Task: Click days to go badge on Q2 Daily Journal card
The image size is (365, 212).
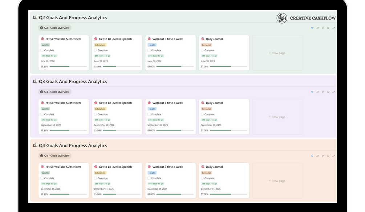Action: click(209, 56)
